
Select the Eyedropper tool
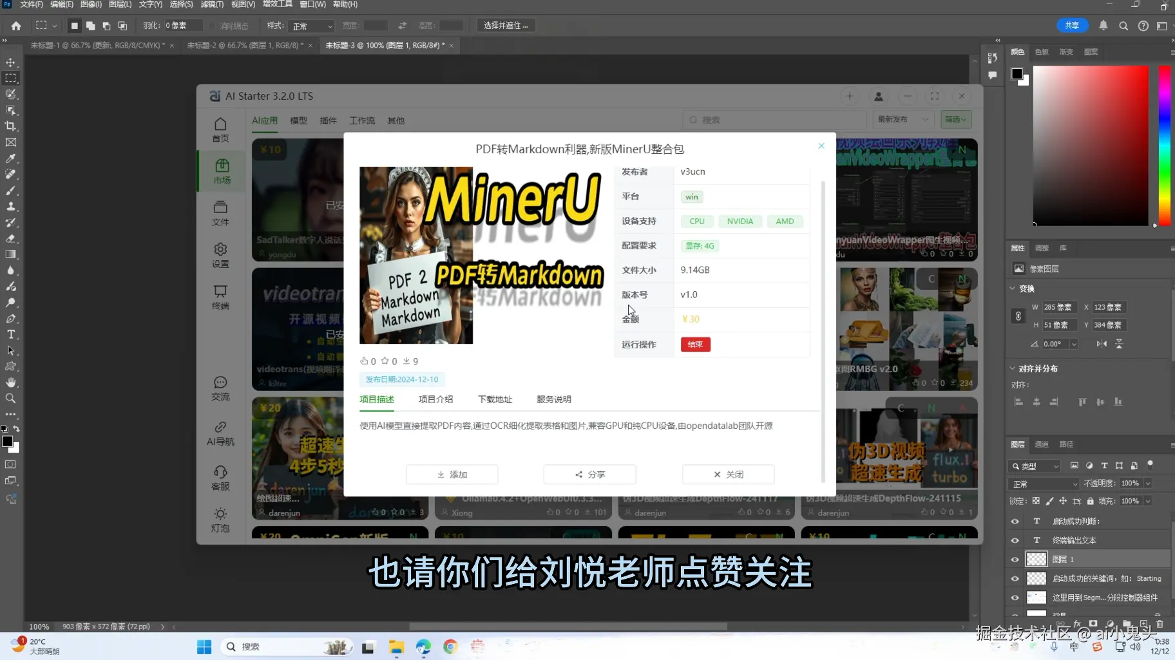[x=11, y=158]
